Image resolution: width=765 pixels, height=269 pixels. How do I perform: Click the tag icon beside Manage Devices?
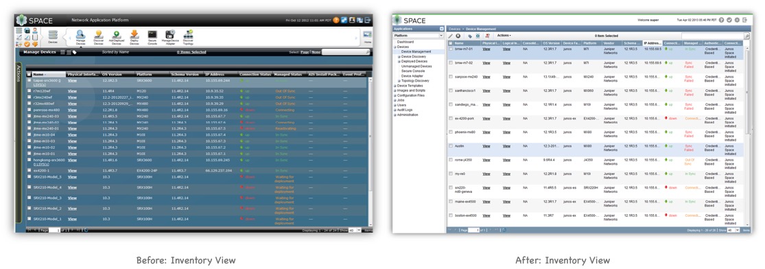[x=75, y=51]
